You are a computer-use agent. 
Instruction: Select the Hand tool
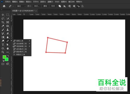[8, 48]
